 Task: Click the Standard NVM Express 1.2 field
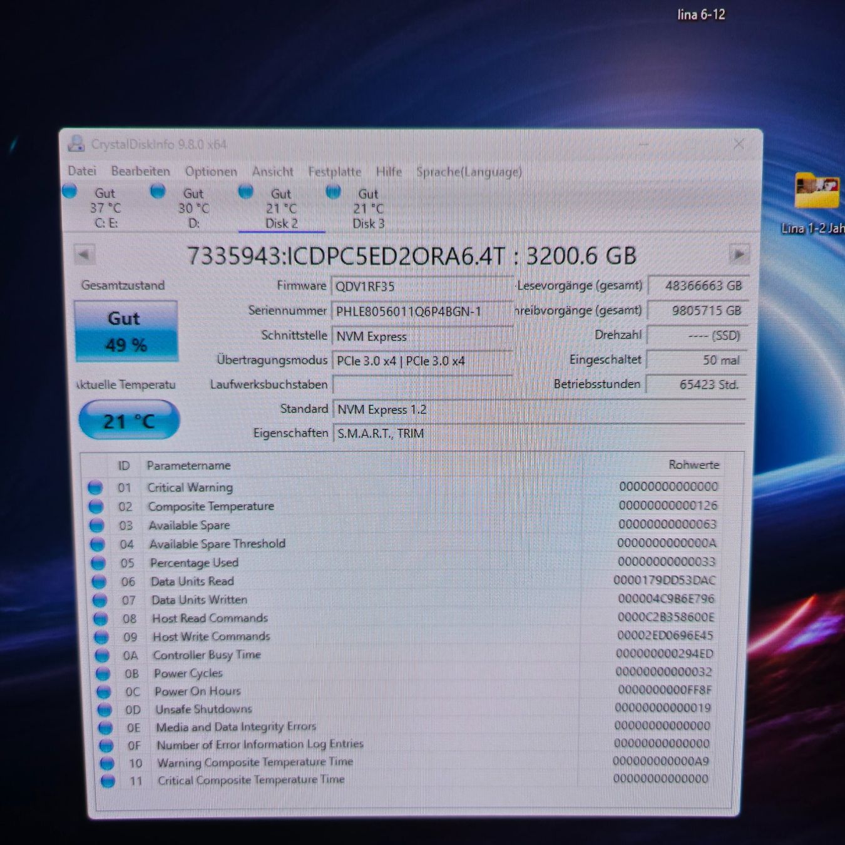click(x=540, y=409)
